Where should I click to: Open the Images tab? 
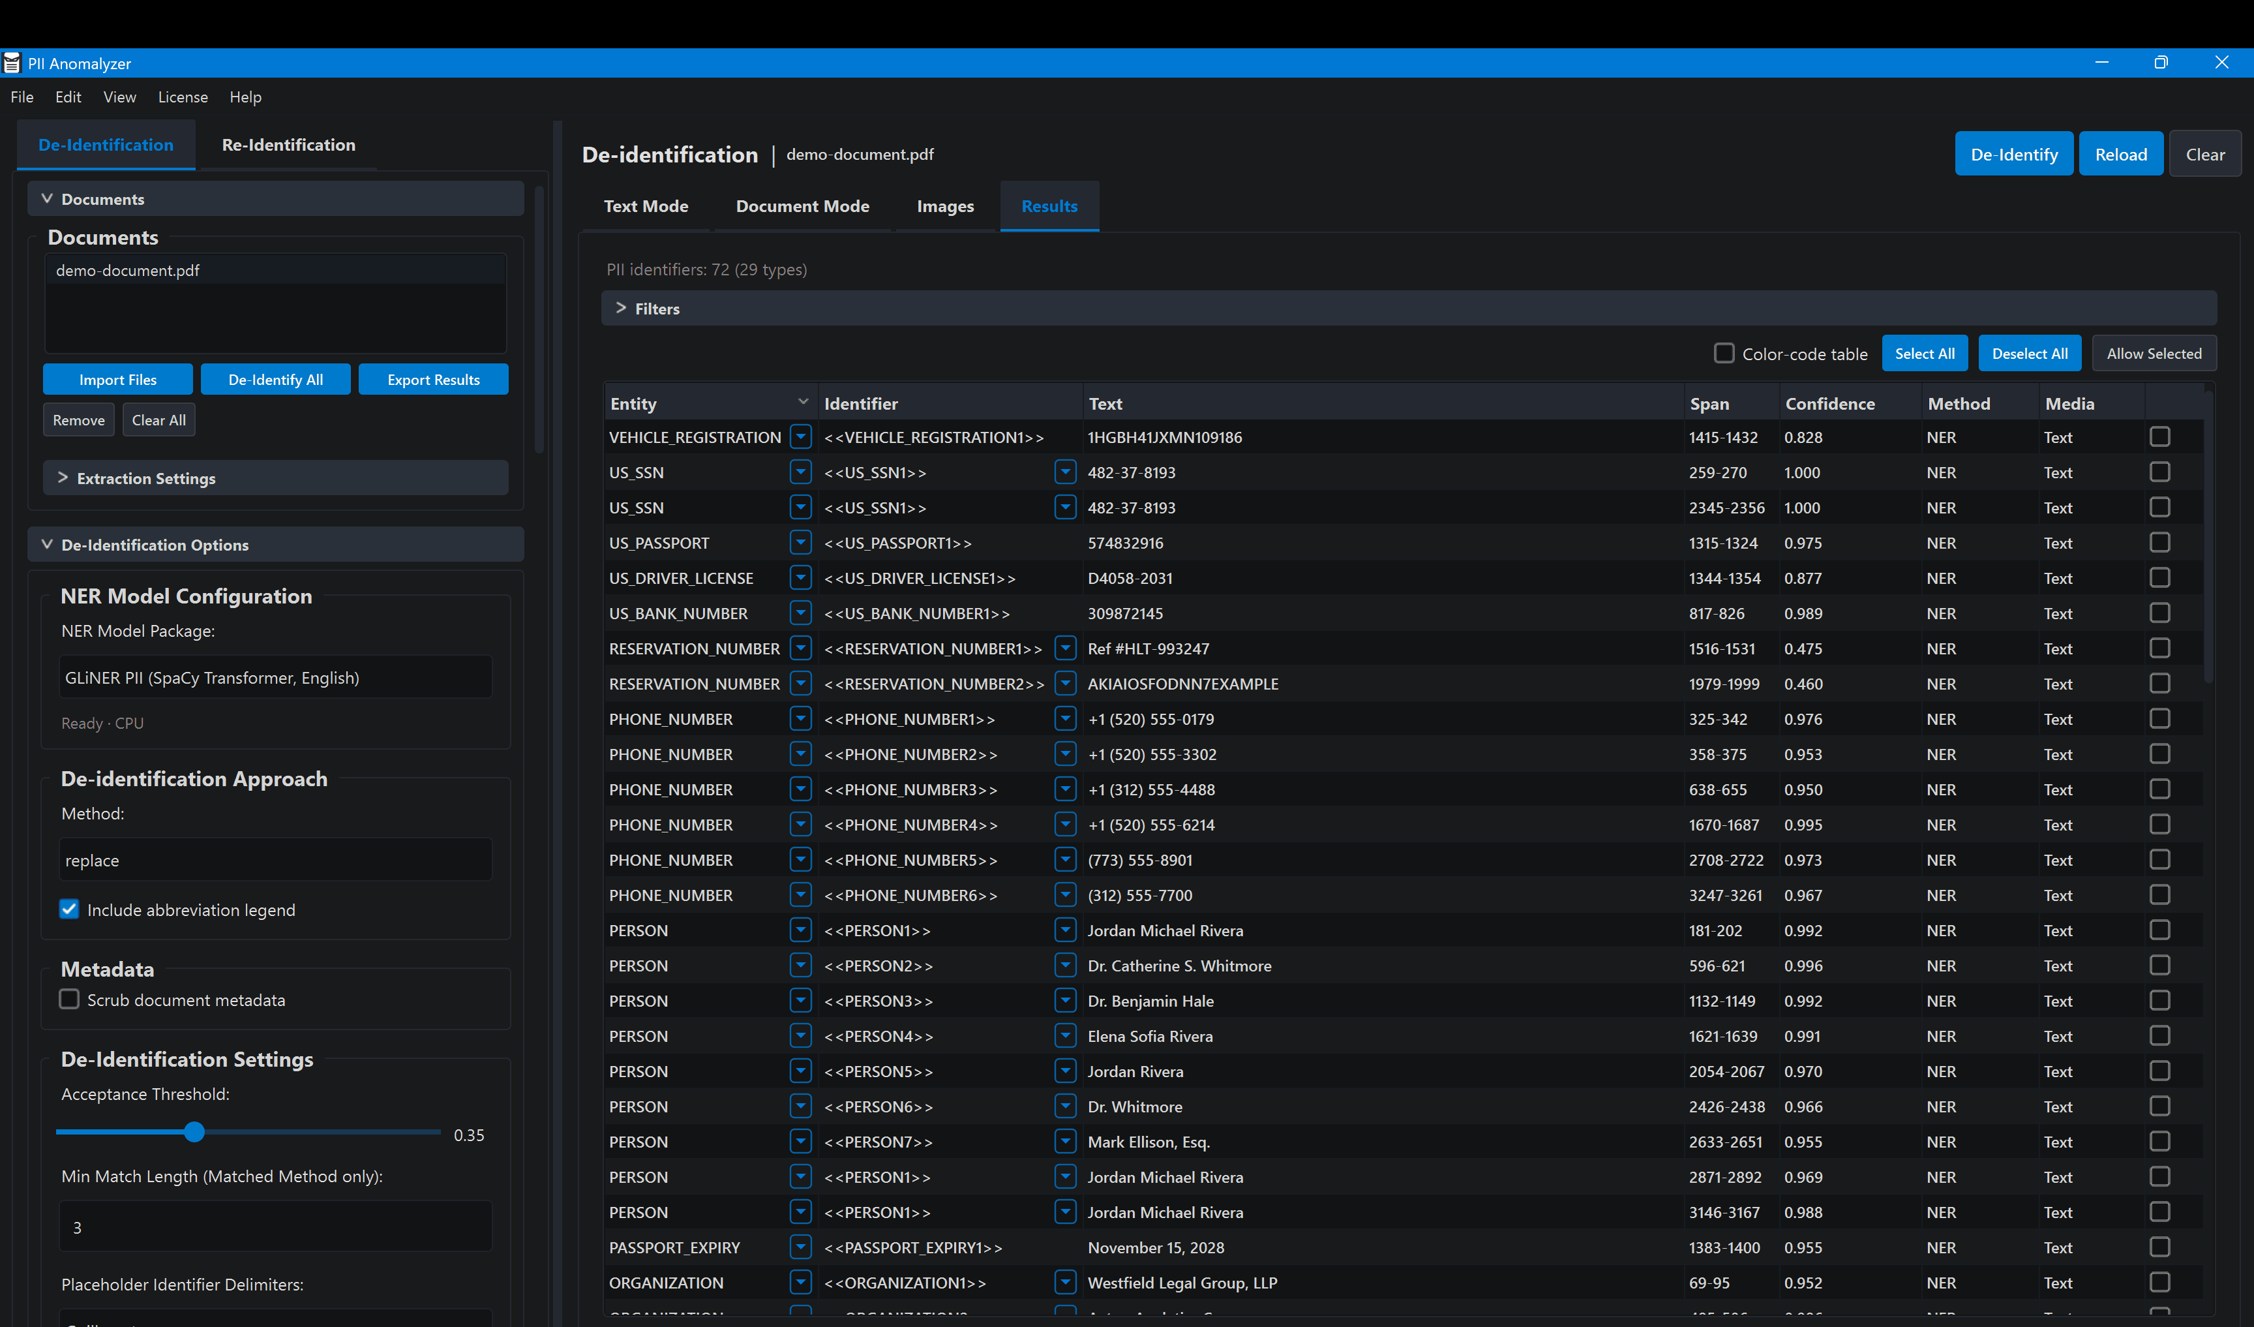click(946, 206)
